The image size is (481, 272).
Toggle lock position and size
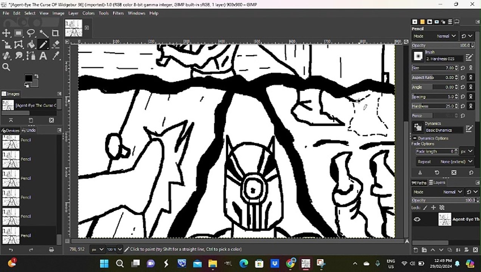click(x=433, y=207)
